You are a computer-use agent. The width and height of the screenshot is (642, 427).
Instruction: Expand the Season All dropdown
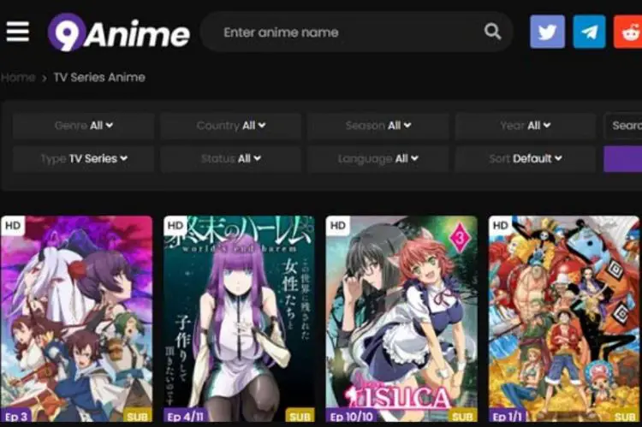pyautogui.click(x=377, y=125)
